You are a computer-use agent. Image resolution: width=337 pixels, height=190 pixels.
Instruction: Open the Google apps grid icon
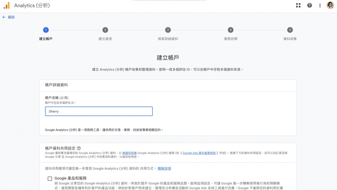pos(298,5)
